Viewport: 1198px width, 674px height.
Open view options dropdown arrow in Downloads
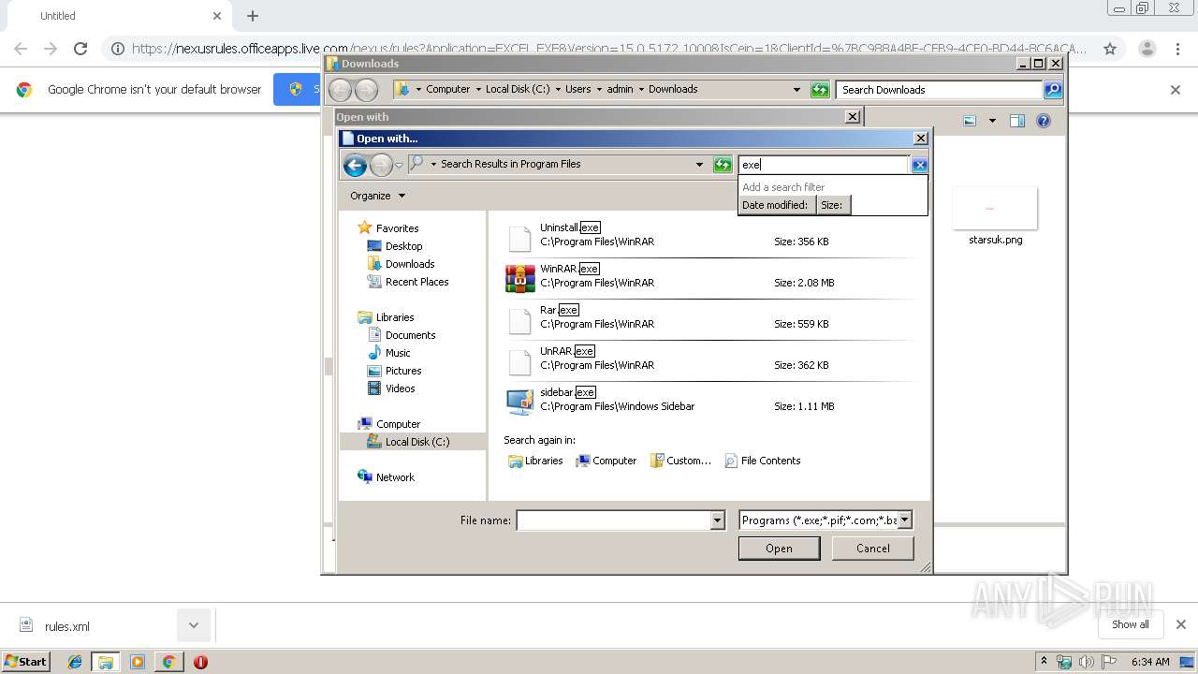point(992,121)
